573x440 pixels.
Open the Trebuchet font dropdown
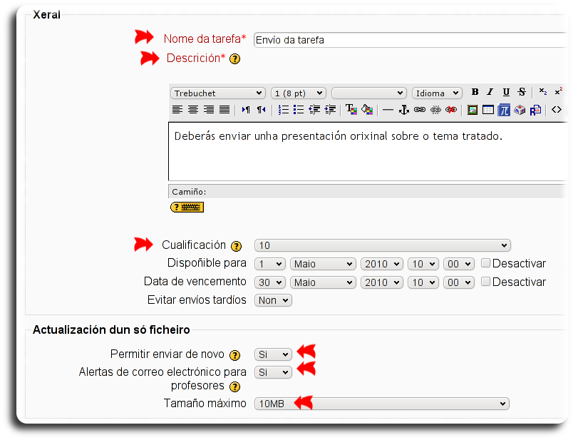[x=217, y=93]
